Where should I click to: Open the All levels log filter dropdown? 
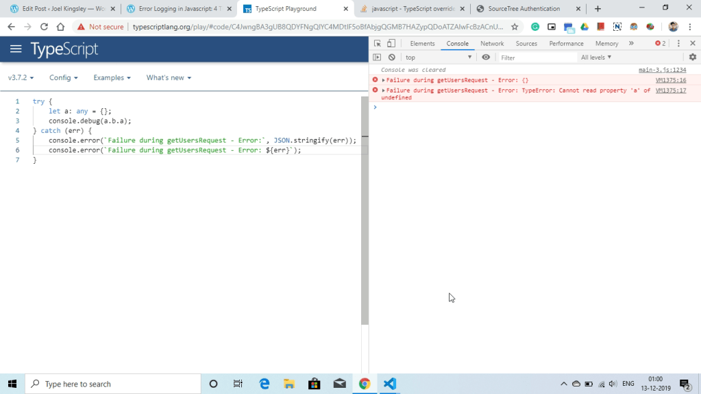click(x=596, y=58)
